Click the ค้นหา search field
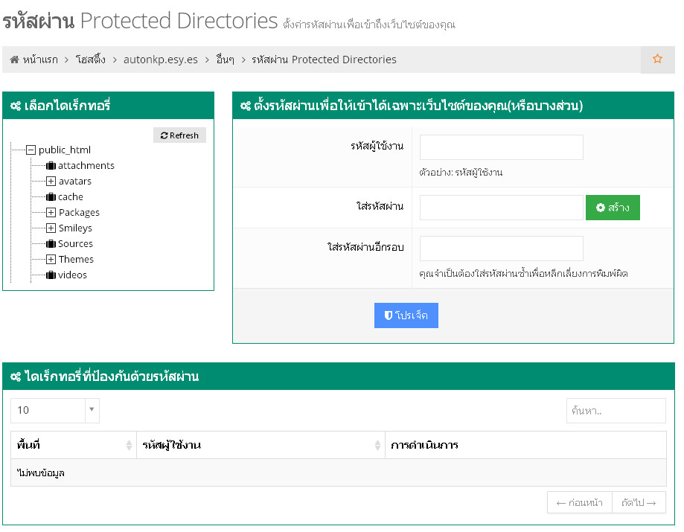The width and height of the screenshot is (684, 532). 616,411
